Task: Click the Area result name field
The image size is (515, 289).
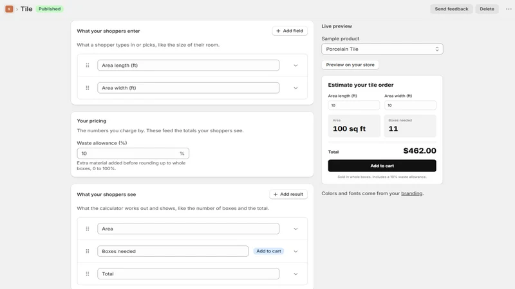Action: click(188, 229)
